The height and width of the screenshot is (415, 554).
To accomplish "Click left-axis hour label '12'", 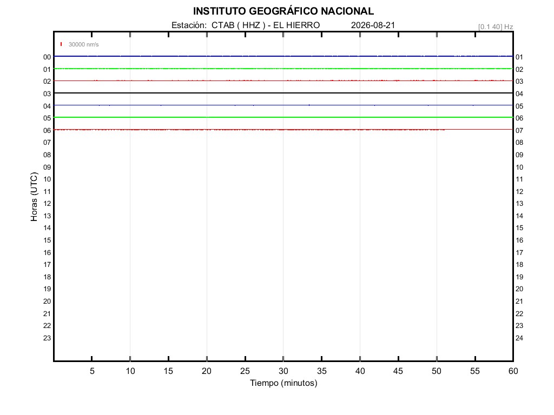I will click(x=47, y=204).
